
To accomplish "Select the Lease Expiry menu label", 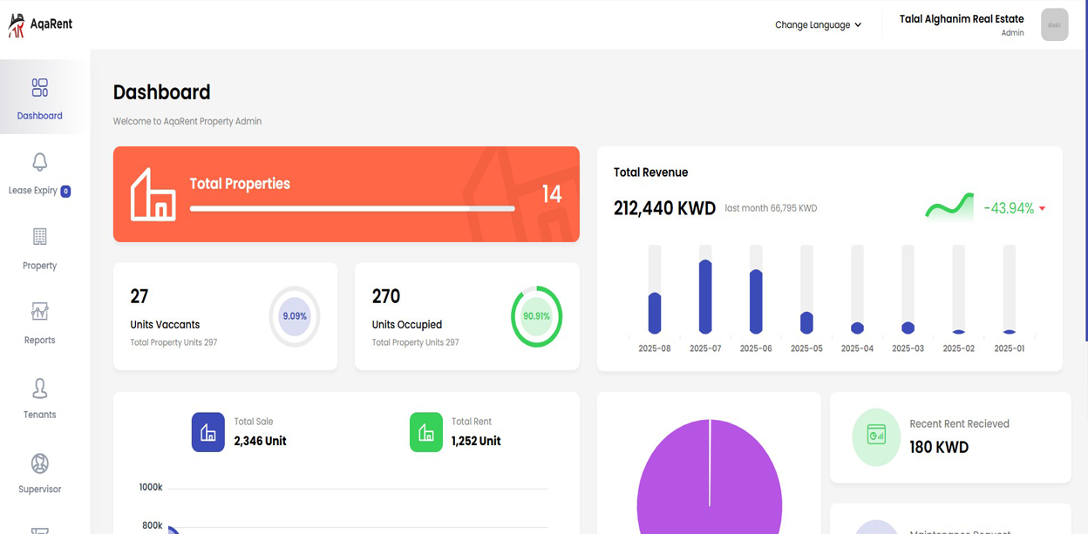I will click(32, 191).
